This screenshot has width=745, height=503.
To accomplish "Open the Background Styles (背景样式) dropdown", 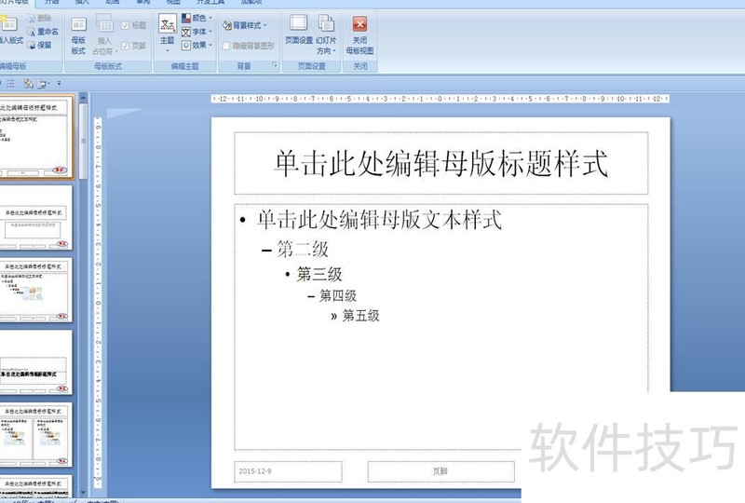I will tap(244, 25).
